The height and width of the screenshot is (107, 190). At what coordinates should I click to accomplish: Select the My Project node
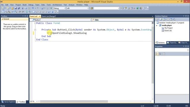[168, 28]
